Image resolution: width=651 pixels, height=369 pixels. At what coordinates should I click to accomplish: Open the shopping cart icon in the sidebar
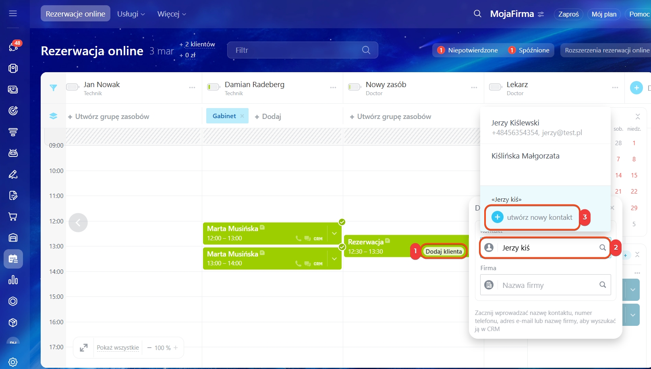coord(13,217)
